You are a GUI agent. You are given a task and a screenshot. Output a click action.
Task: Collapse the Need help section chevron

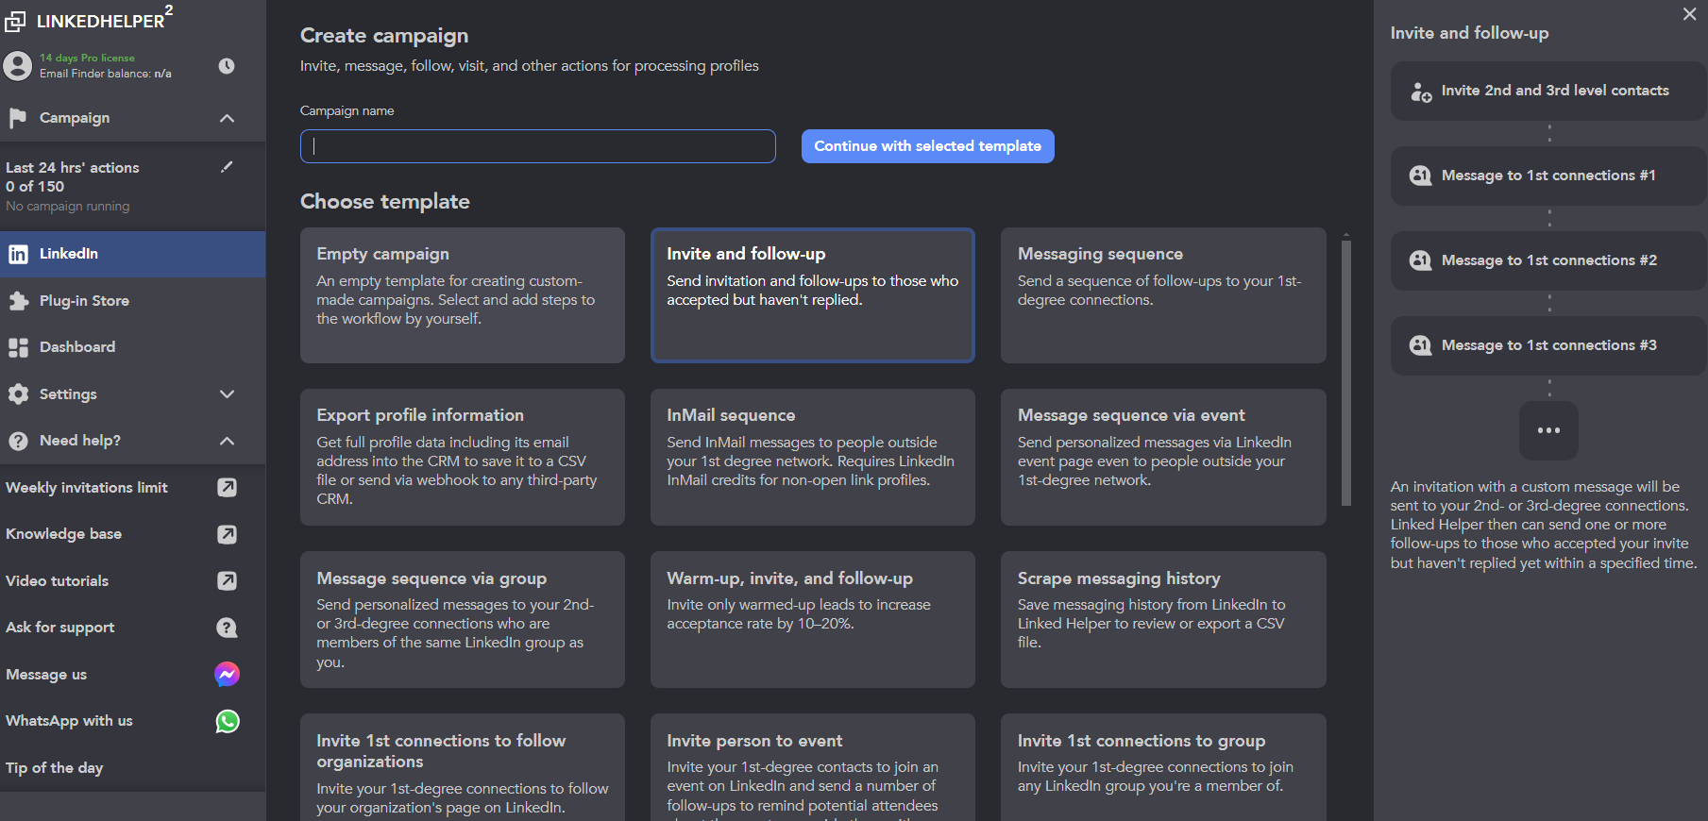(x=227, y=441)
